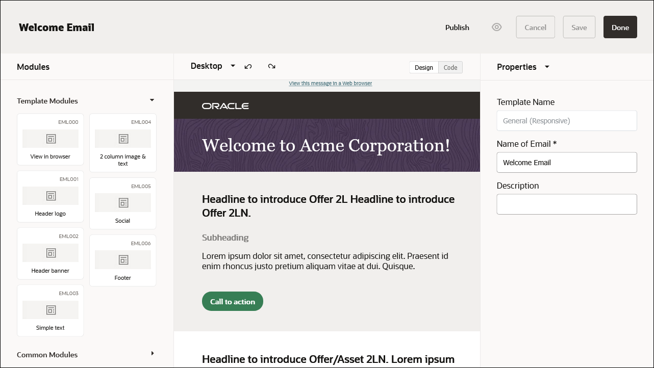Click the Redo arrow icon
Screen dimensions: 654x368
click(x=271, y=66)
